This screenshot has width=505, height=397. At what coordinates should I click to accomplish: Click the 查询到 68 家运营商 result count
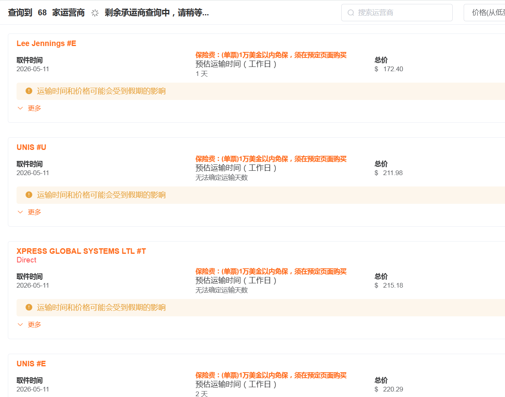(46, 13)
